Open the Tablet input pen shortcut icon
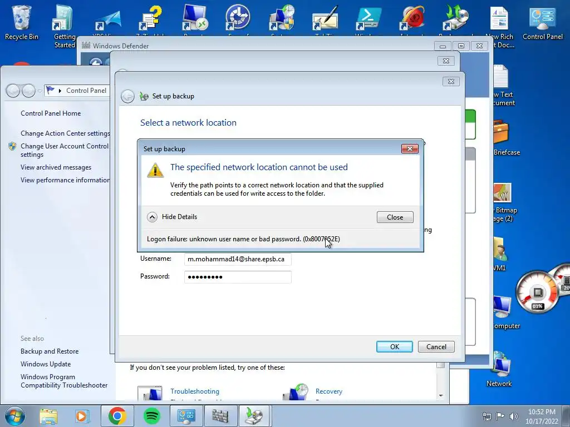This screenshot has width=570, height=427. point(325,18)
